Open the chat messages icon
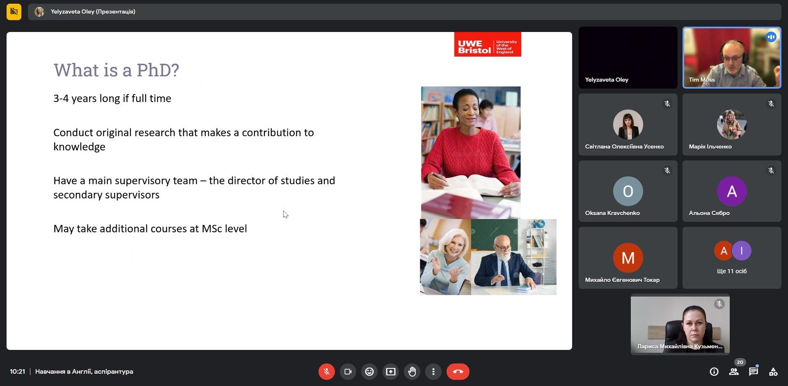This screenshot has width=788, height=386. (754, 372)
